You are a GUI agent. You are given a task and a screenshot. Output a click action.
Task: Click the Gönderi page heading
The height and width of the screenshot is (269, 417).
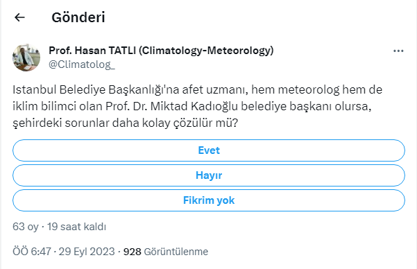click(x=78, y=17)
